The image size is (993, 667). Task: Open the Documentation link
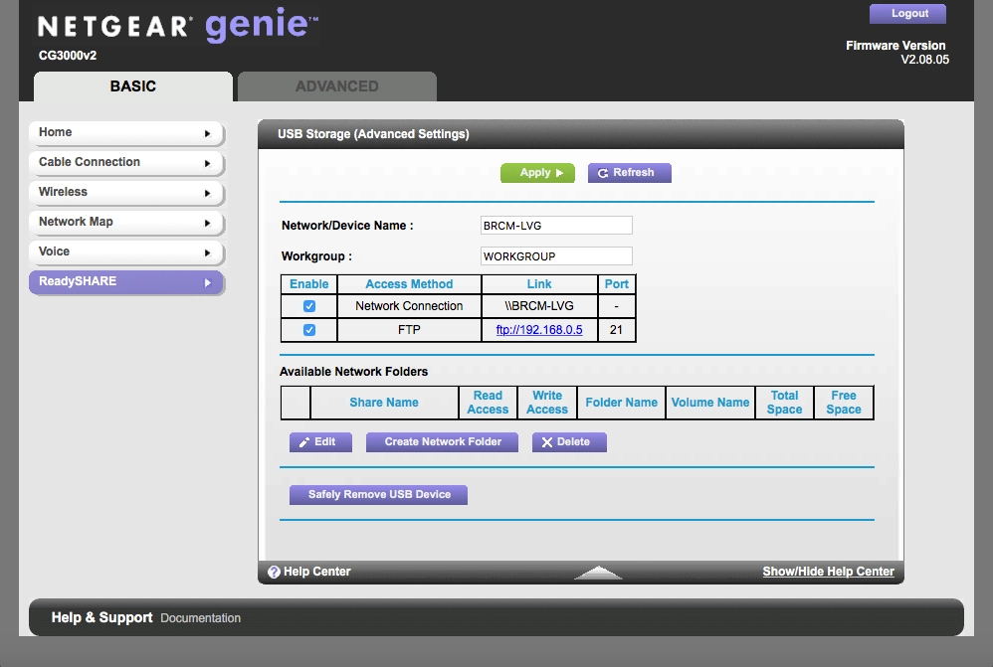coord(200,618)
